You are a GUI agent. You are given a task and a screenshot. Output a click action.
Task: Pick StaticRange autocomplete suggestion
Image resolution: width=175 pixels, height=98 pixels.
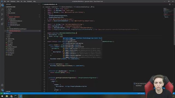[82, 38]
